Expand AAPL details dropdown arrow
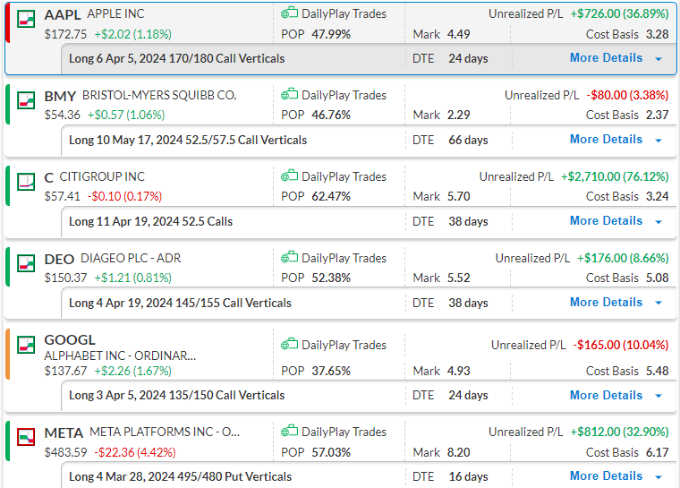 tap(659, 59)
